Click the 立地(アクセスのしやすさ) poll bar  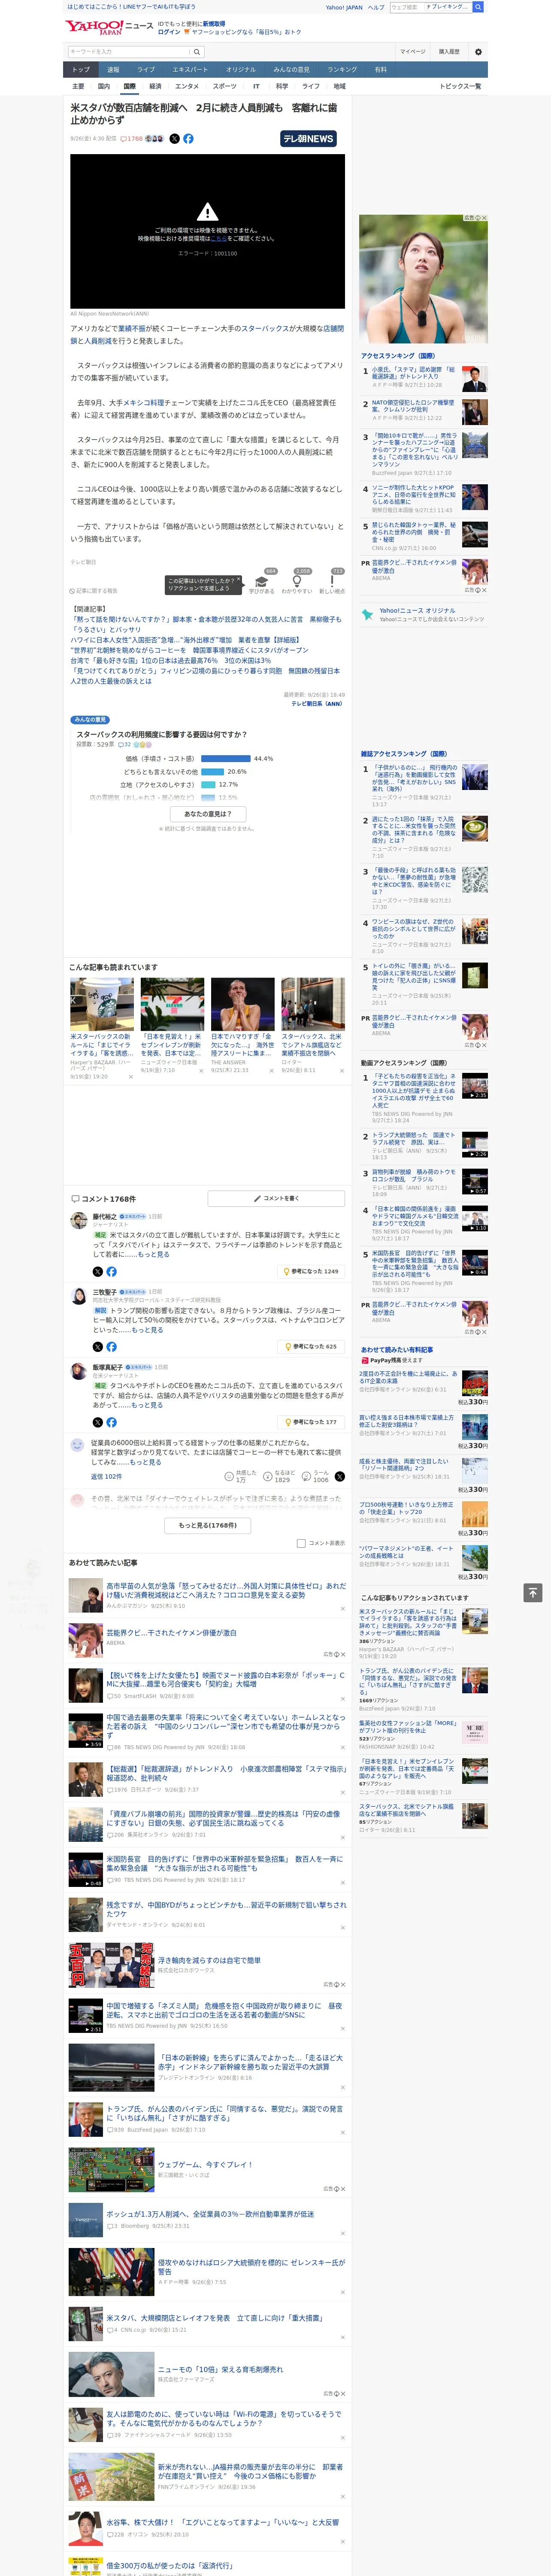[208, 784]
